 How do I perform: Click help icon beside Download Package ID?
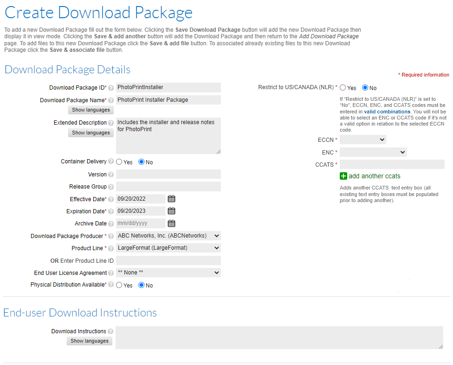coord(111,88)
